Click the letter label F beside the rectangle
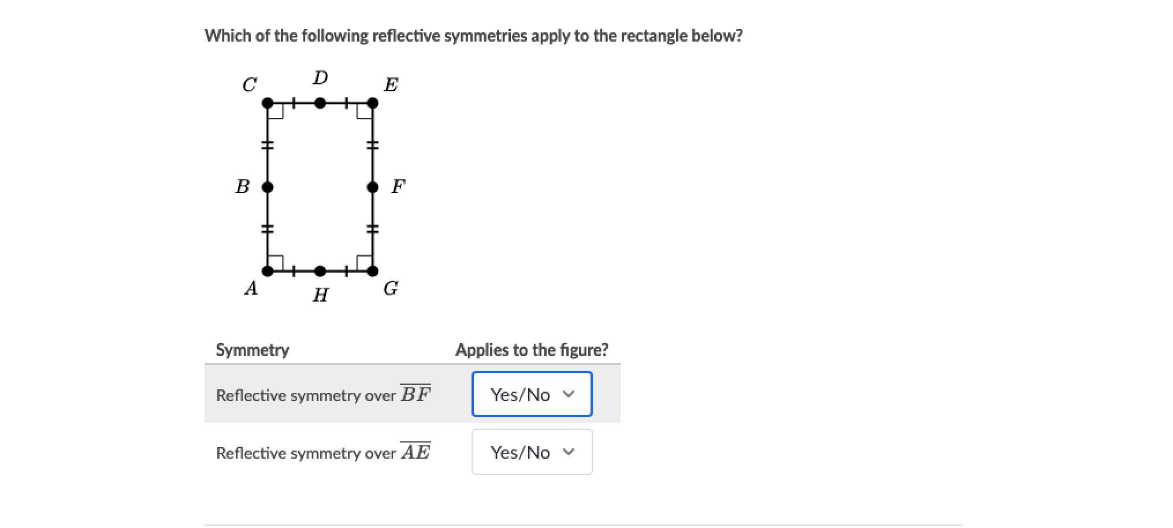This screenshot has height=528, width=1173. click(x=398, y=186)
